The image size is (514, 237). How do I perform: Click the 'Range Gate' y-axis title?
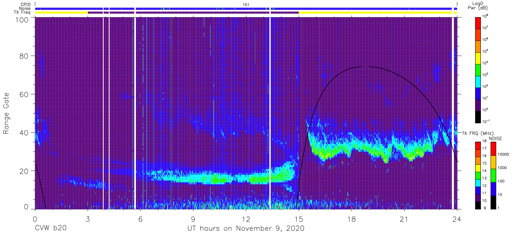coord(6,114)
